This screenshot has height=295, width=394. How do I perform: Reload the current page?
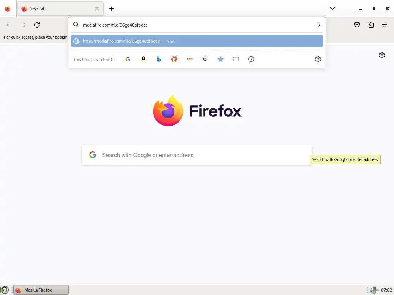pyautogui.click(x=37, y=25)
